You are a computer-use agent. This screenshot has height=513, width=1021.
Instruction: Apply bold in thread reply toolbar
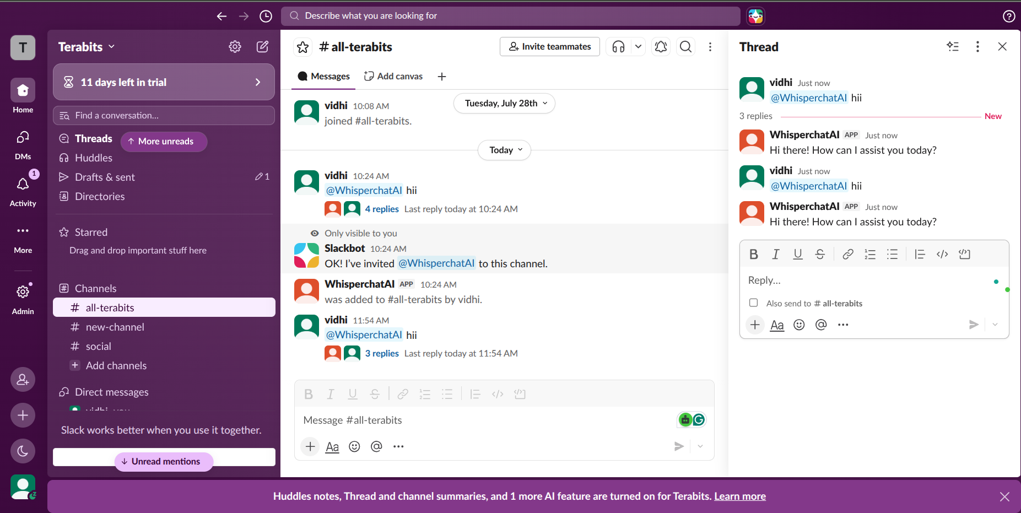click(754, 254)
